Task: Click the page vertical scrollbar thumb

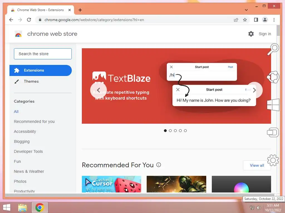Action: click(278, 31)
